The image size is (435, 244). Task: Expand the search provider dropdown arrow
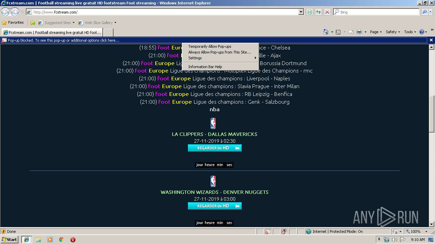click(x=431, y=12)
